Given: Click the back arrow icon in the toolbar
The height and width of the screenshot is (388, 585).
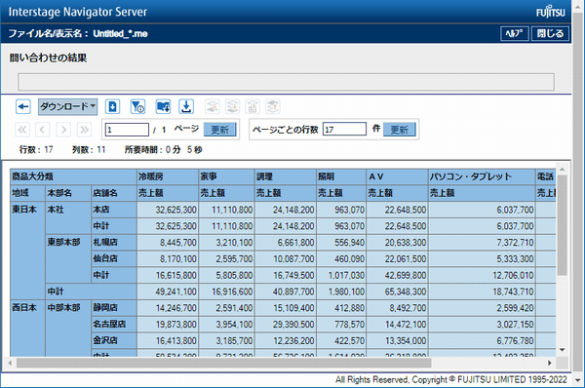Looking at the screenshot, I should click(x=23, y=106).
